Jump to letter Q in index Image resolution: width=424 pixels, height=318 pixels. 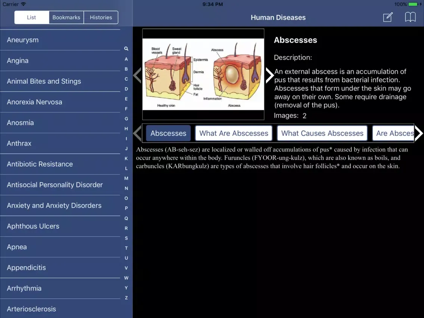(x=126, y=218)
